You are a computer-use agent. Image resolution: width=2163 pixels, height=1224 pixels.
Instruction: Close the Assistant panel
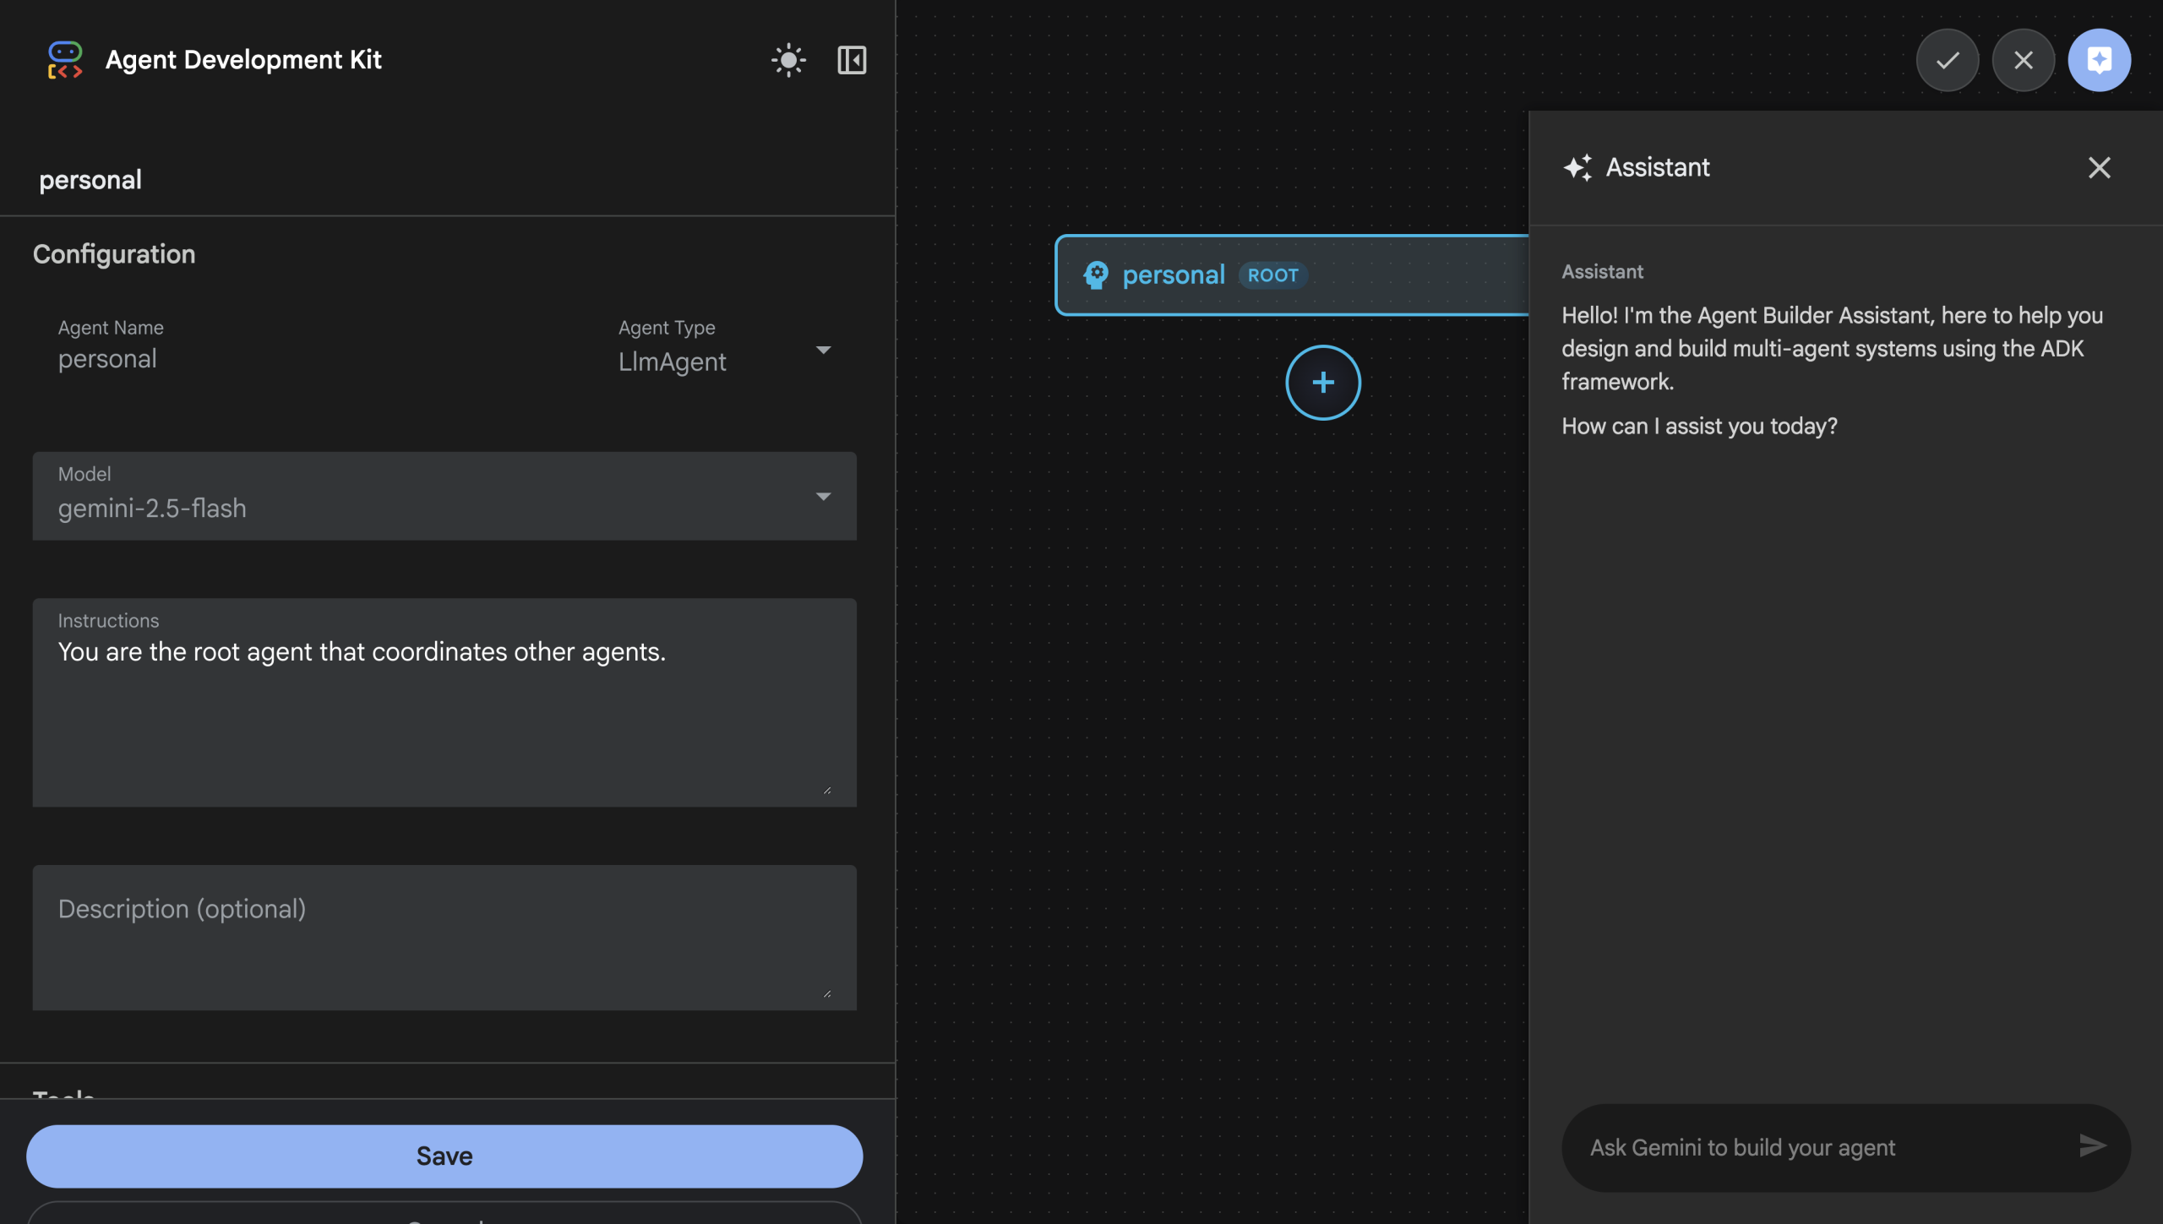click(x=2100, y=167)
